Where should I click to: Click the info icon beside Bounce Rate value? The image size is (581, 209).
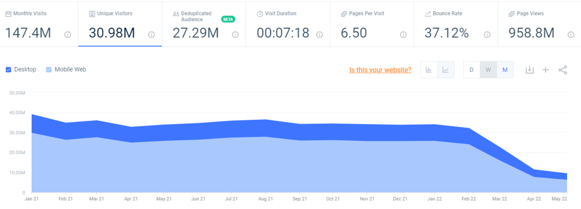487,35
